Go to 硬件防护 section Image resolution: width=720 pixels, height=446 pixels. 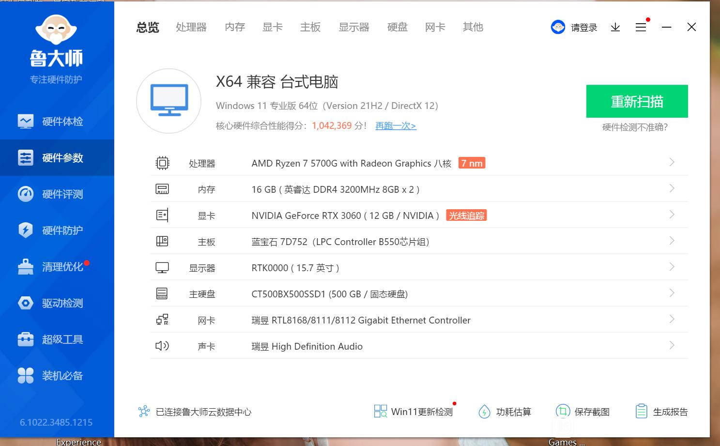point(57,231)
